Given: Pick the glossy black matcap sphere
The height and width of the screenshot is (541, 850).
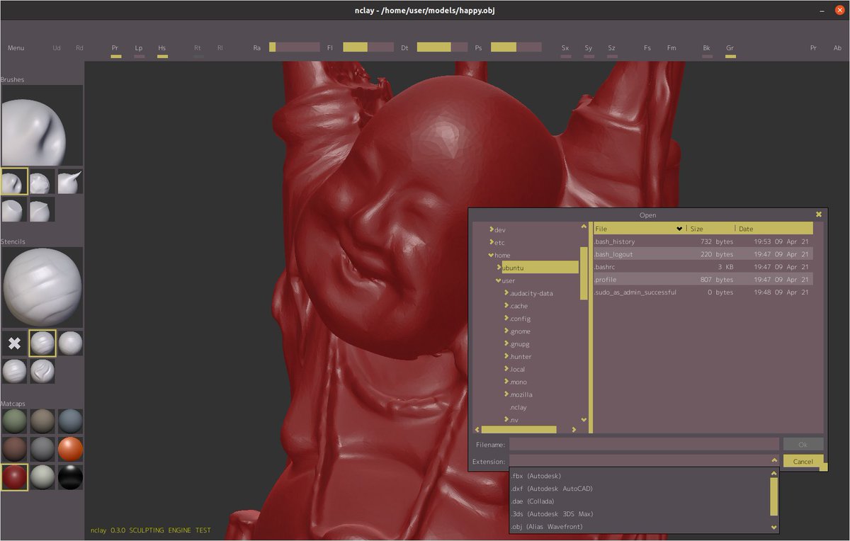Looking at the screenshot, I should click(70, 477).
